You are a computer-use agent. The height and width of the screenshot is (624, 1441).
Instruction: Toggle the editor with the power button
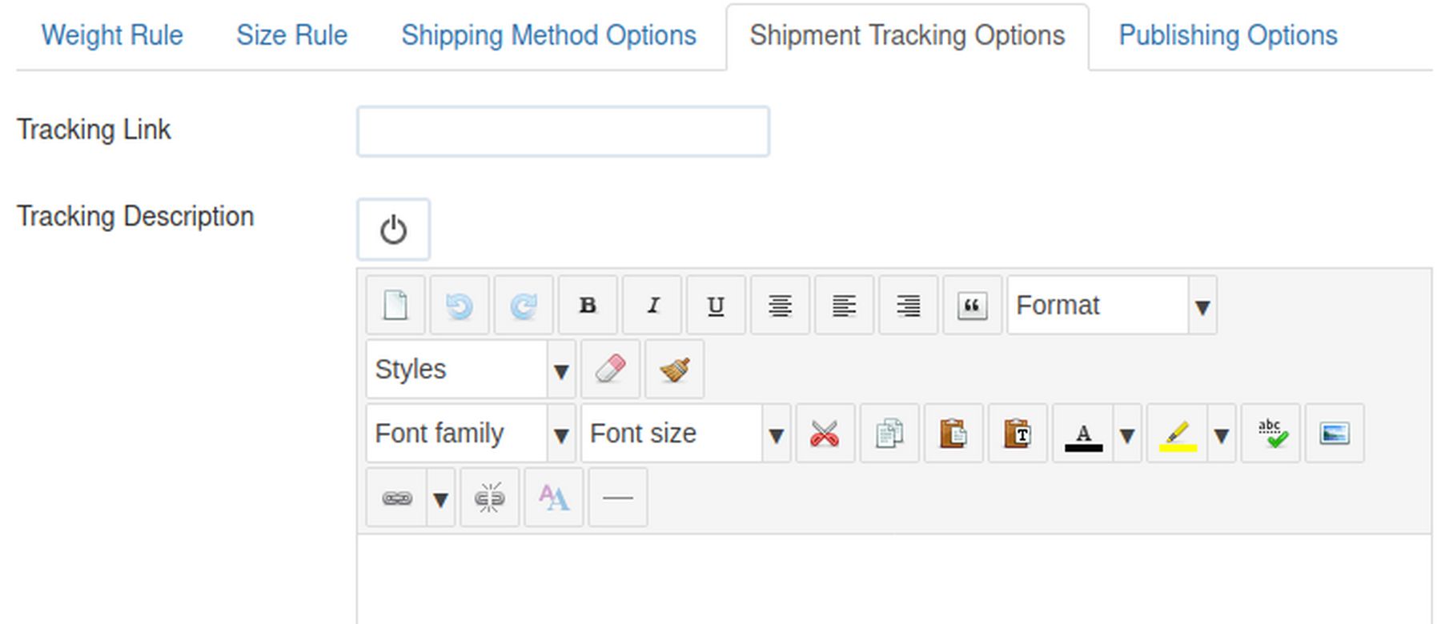pyautogui.click(x=393, y=230)
